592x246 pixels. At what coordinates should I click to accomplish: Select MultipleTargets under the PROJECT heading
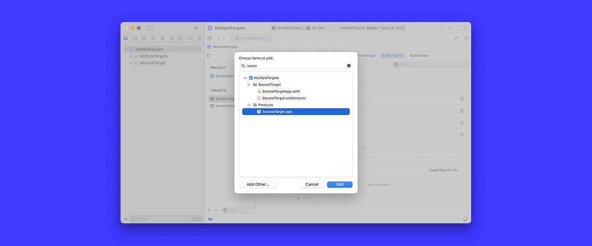(222, 76)
